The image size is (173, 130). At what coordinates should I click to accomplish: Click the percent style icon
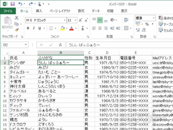tap(147, 24)
